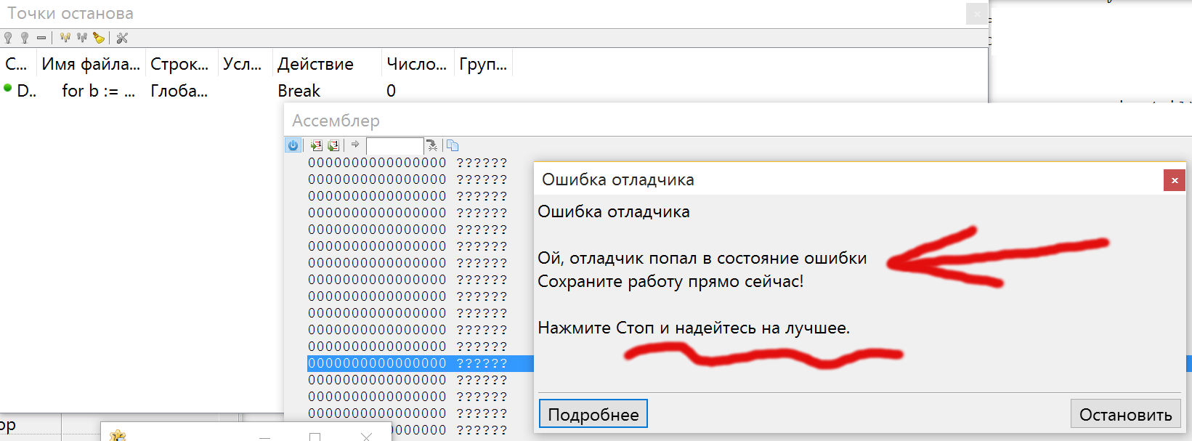Enable all breakpoints with triple-bulb icon

tap(65, 38)
